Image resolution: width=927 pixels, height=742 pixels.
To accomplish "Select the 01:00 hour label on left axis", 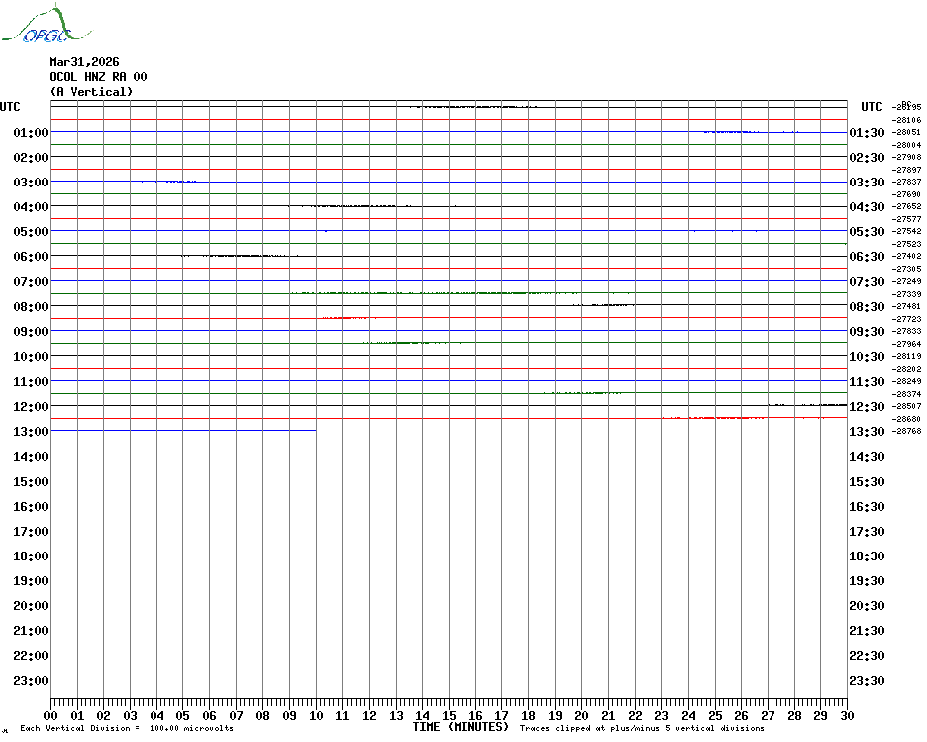I will click(32, 133).
